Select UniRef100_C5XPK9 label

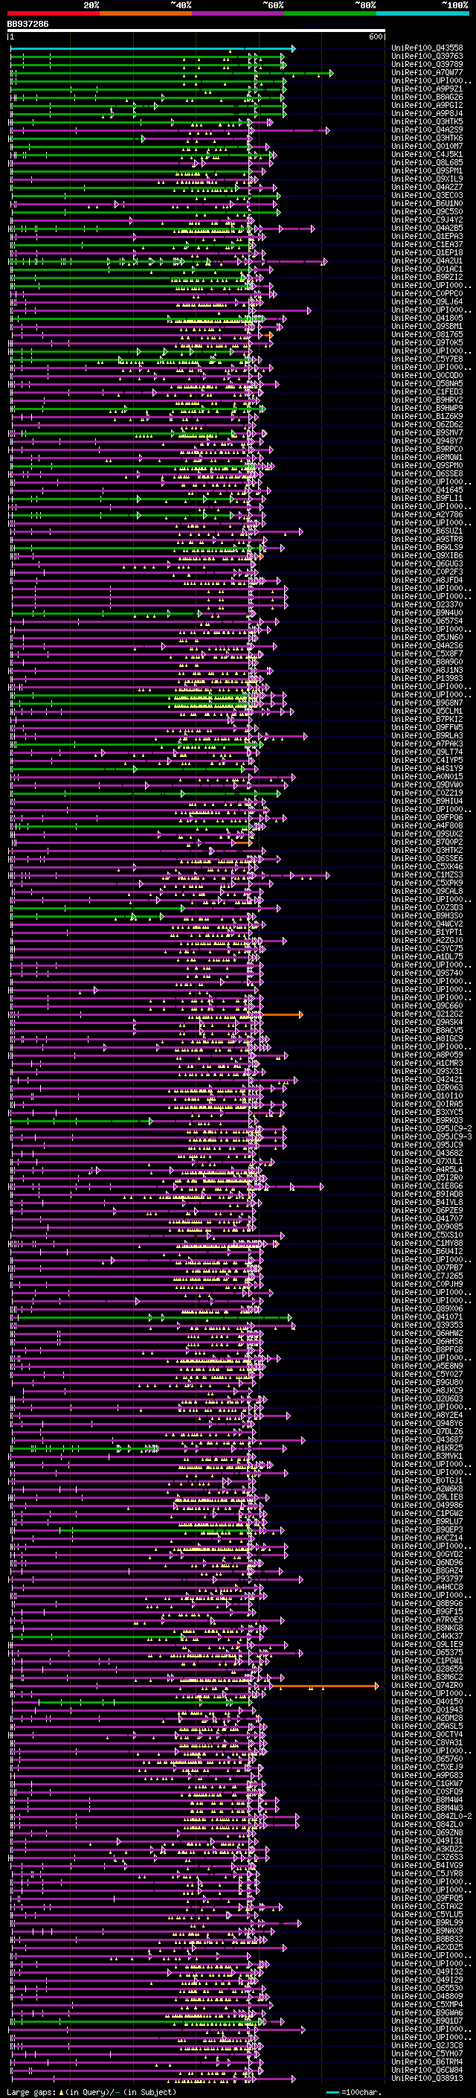(x=427, y=883)
